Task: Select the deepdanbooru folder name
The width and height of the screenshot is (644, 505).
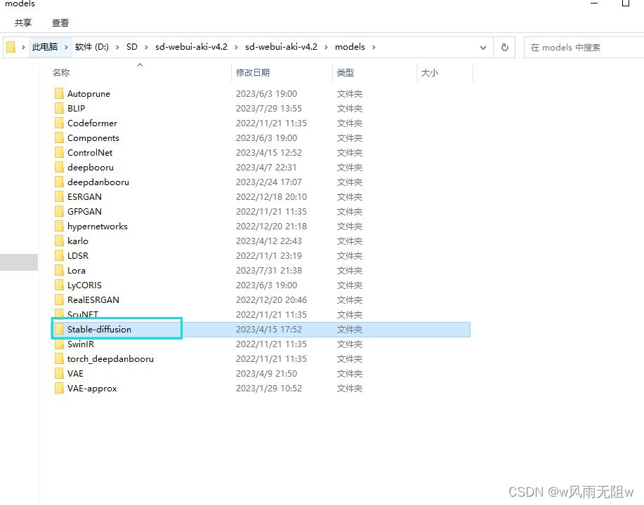Action: [98, 182]
